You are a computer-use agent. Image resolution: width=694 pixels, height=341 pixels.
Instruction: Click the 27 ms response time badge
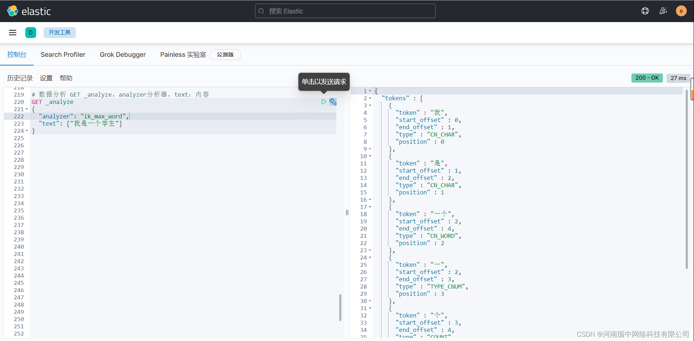point(678,78)
